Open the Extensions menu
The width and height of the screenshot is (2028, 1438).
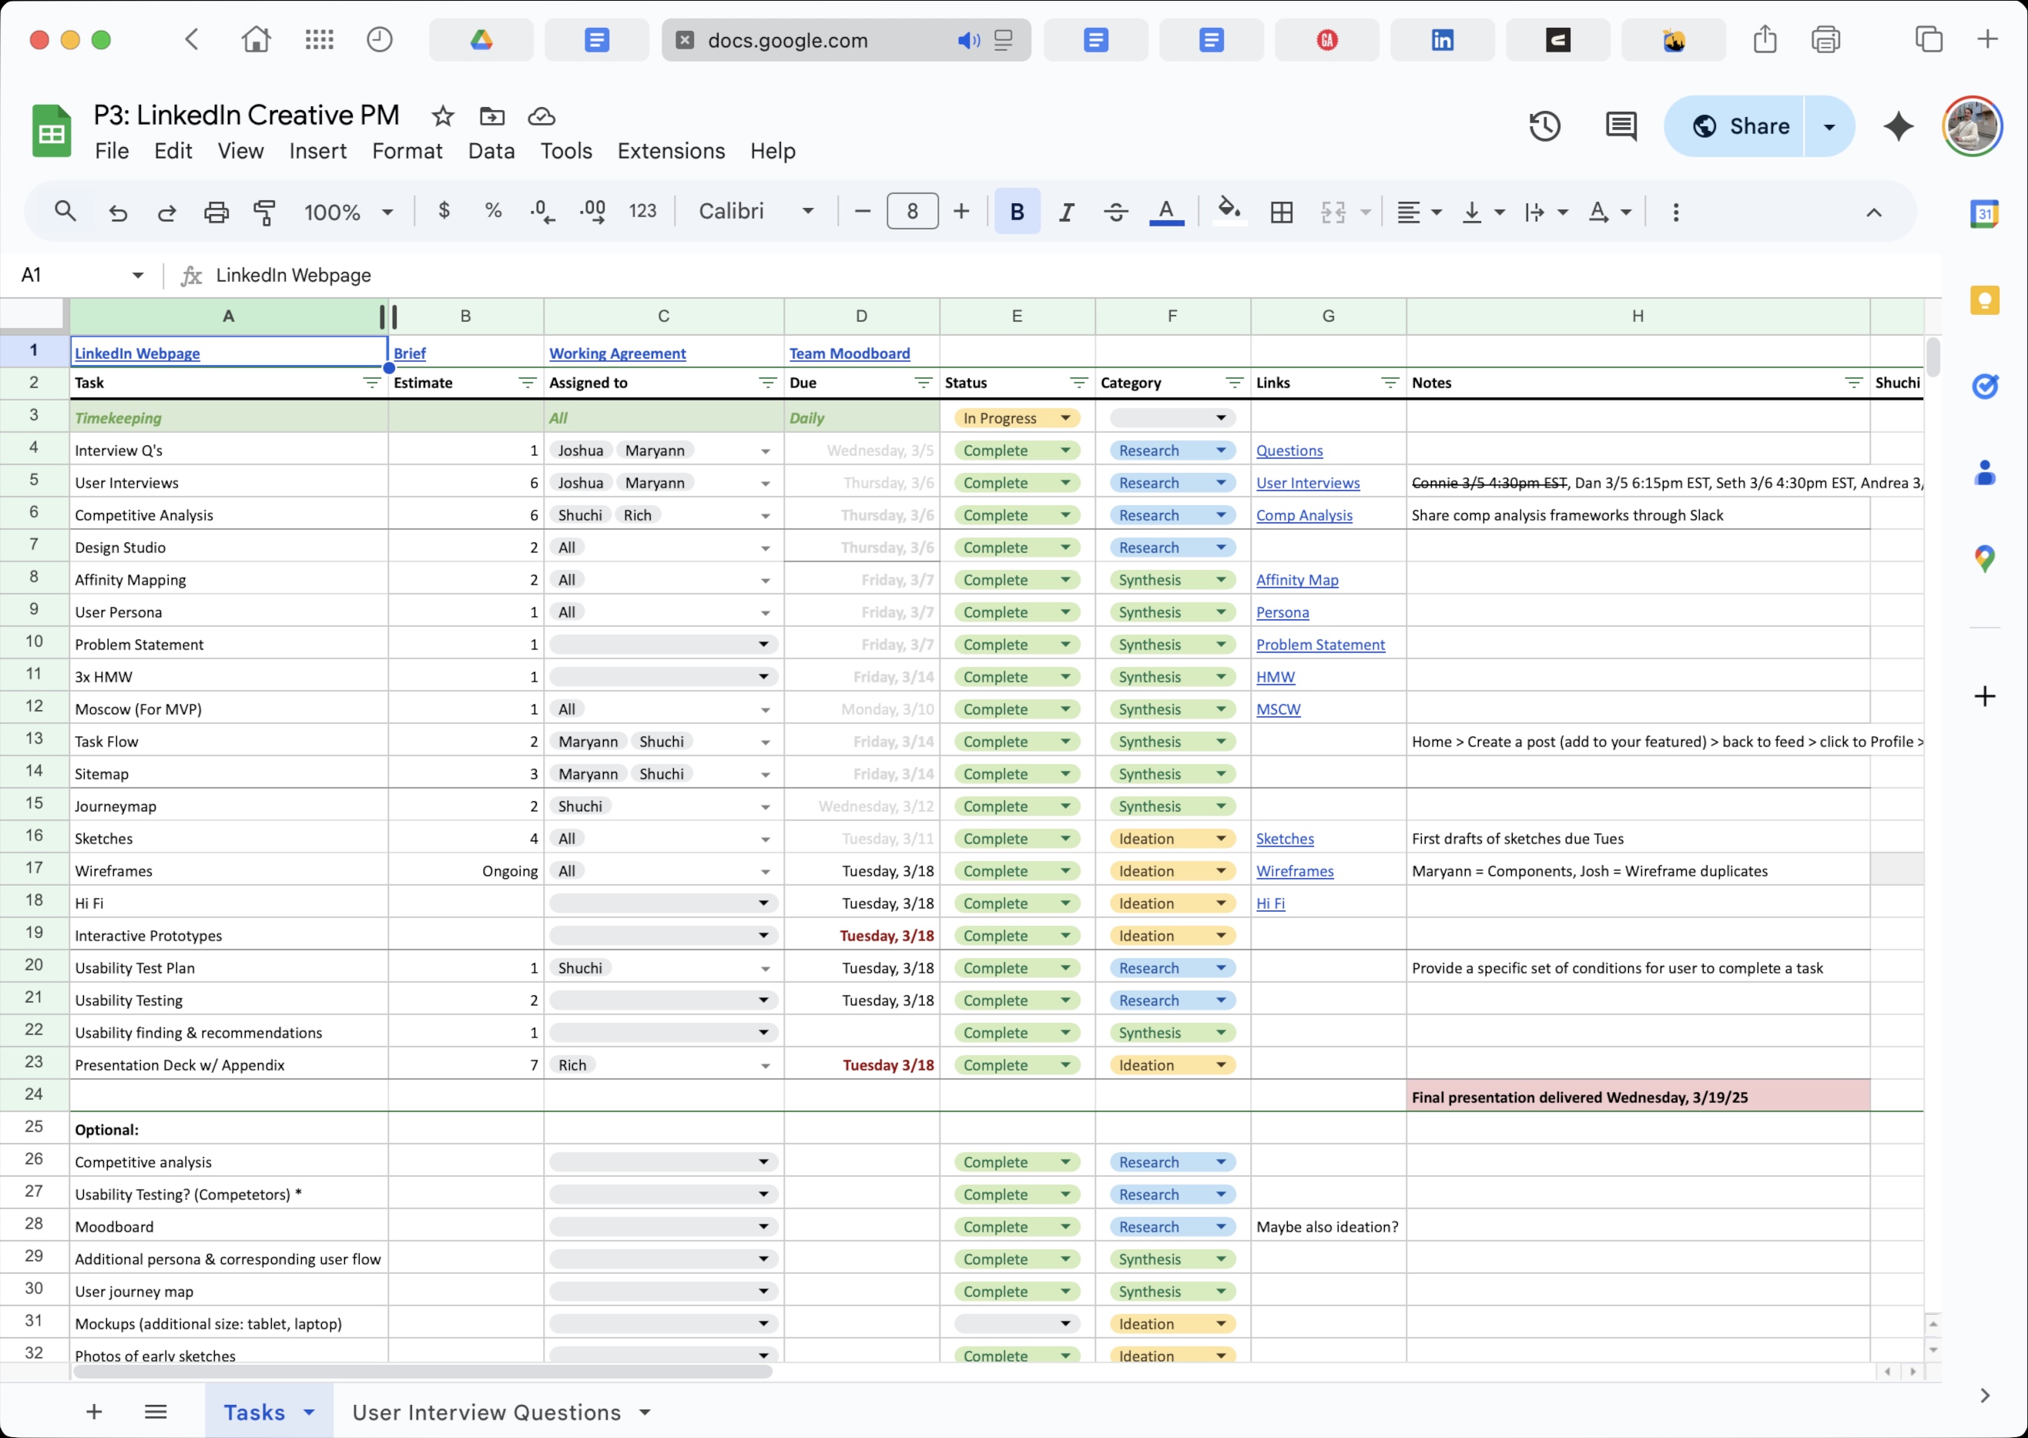(671, 152)
